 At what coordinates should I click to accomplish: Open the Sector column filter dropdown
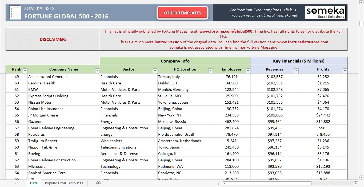click(155, 70)
